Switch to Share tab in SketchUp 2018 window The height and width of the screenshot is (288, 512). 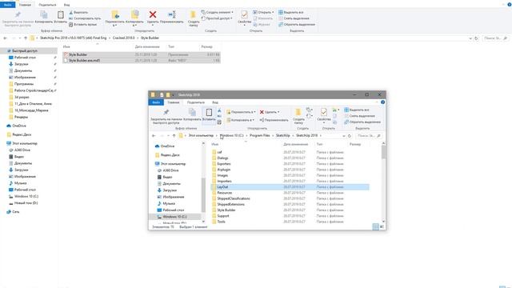[196, 102]
